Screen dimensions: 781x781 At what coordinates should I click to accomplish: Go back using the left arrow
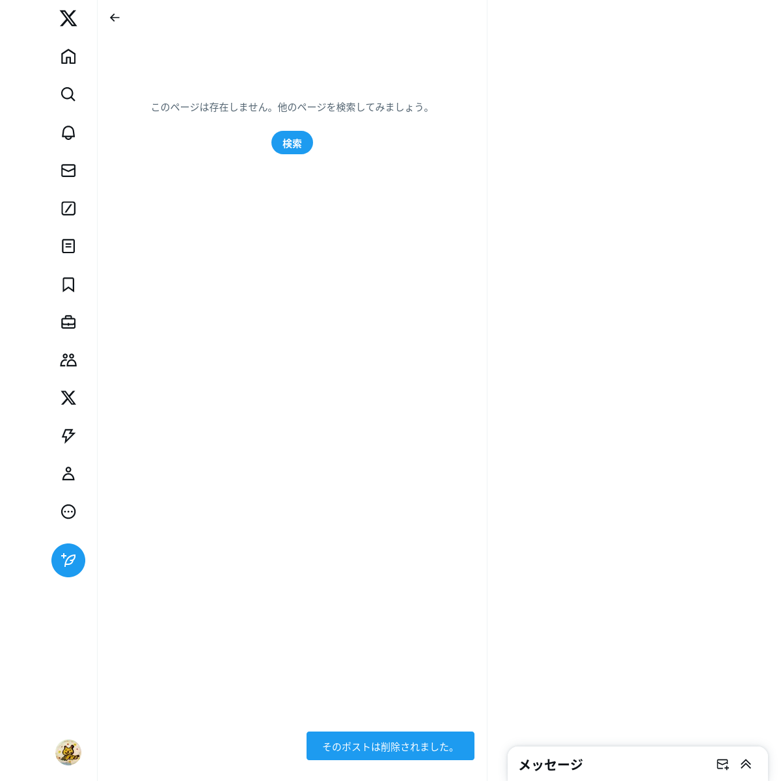tap(115, 18)
